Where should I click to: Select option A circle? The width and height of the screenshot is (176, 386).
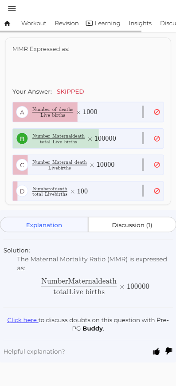(22, 112)
